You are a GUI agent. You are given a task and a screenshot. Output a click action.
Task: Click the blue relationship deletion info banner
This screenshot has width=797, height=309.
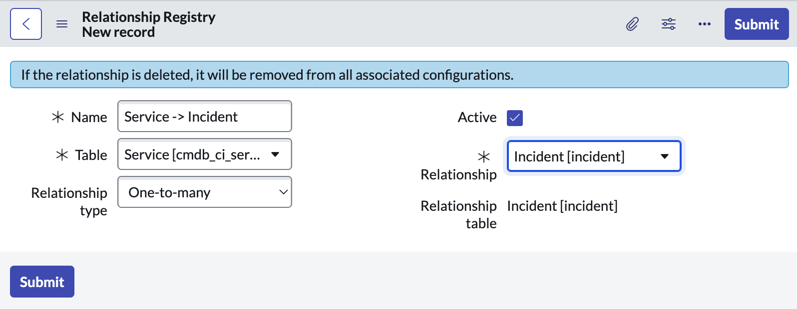pyautogui.click(x=399, y=75)
